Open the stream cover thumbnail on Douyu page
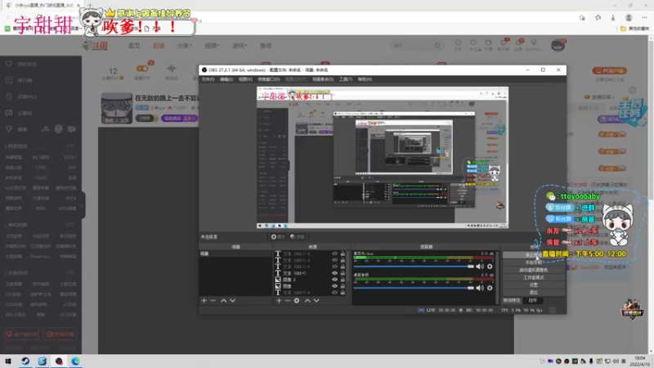Image resolution: width=654 pixels, height=368 pixels. (117, 108)
